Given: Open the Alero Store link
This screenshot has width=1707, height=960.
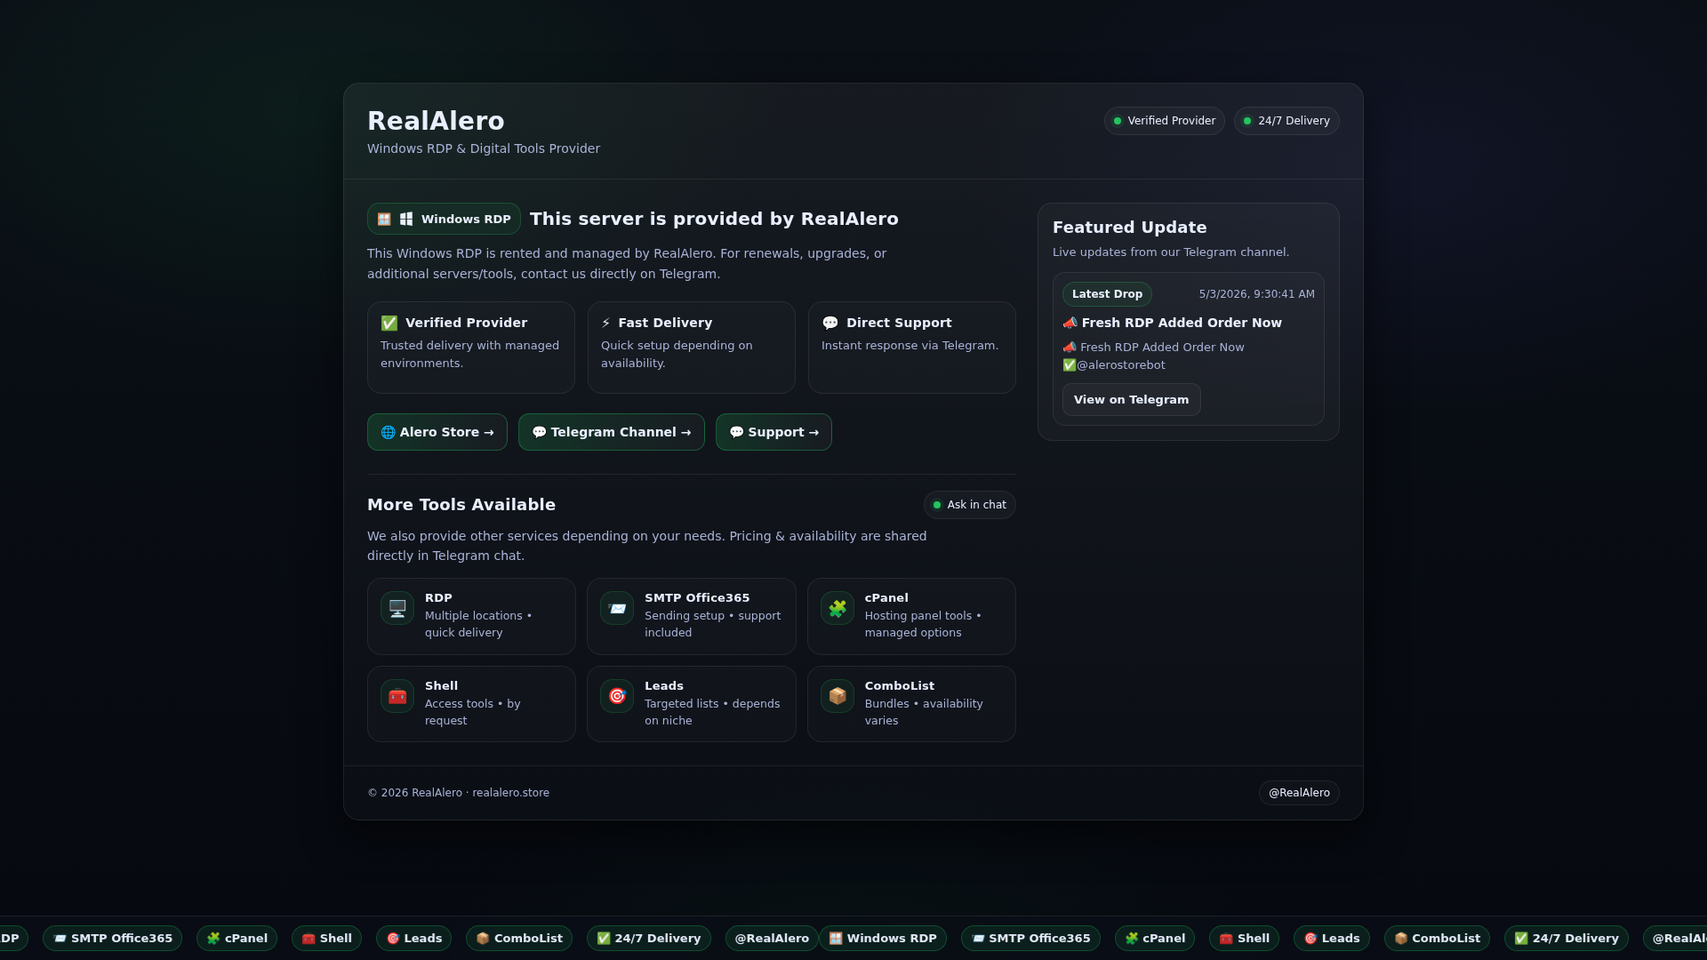Looking at the screenshot, I should 437,432.
